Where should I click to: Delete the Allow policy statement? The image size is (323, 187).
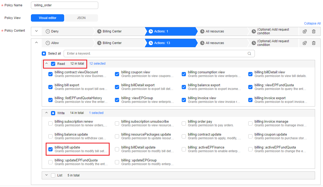pos(313,43)
